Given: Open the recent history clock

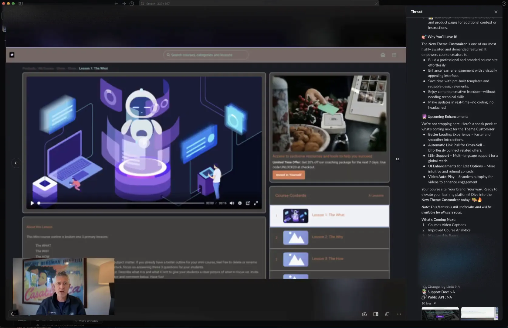Looking at the screenshot, I should point(132,4).
